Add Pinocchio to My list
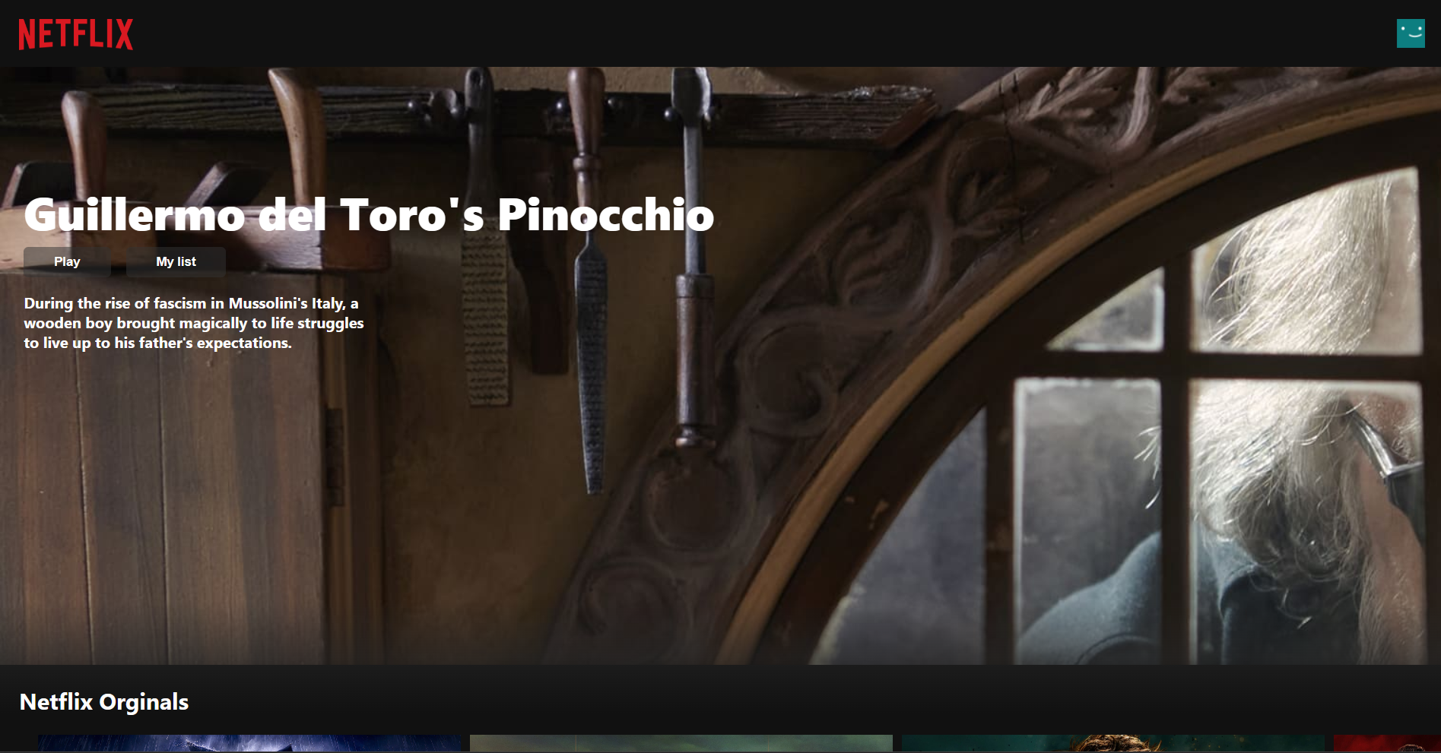The width and height of the screenshot is (1441, 753). 176,261
